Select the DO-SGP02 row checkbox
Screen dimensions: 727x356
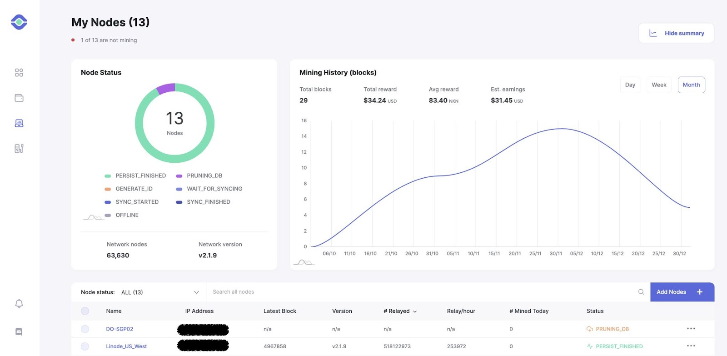point(85,329)
